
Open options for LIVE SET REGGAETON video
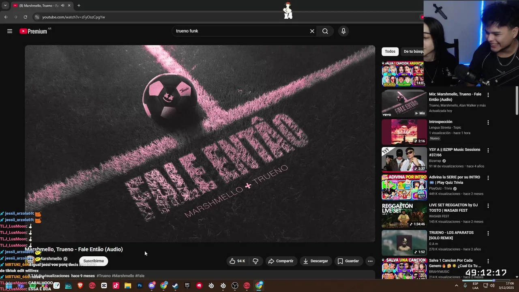488,206
